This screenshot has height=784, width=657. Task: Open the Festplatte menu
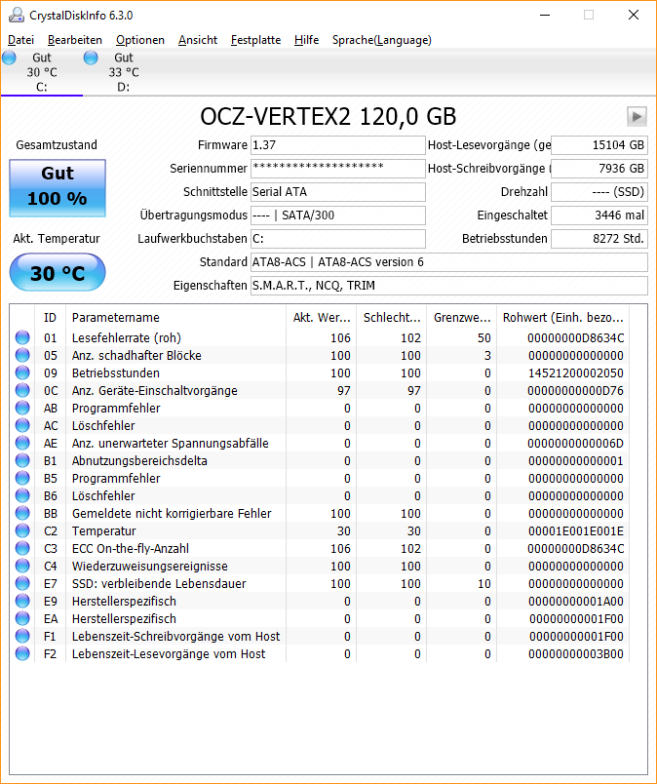pyautogui.click(x=255, y=40)
